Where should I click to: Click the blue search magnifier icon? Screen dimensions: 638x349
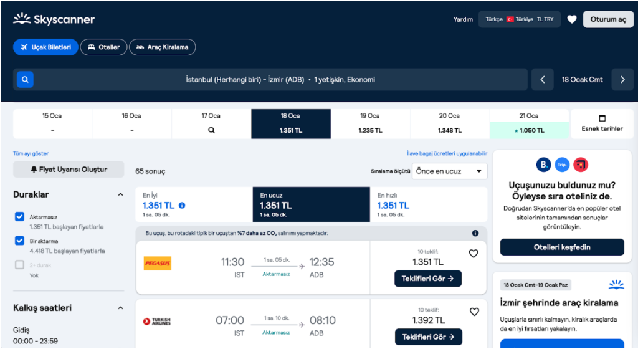tap(25, 79)
